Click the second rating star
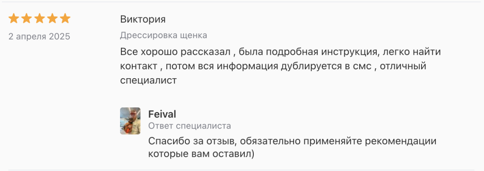This screenshot has height=171, width=484. pyautogui.click(x=26, y=19)
